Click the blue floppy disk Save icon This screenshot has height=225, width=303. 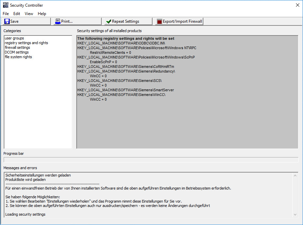click(x=7, y=21)
